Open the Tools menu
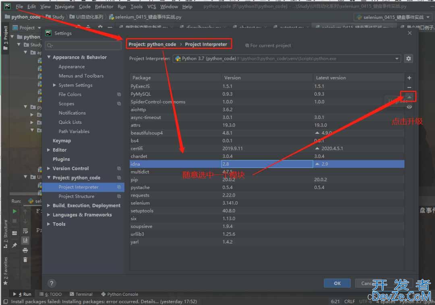Screen dimensions: 435x305 137,7
